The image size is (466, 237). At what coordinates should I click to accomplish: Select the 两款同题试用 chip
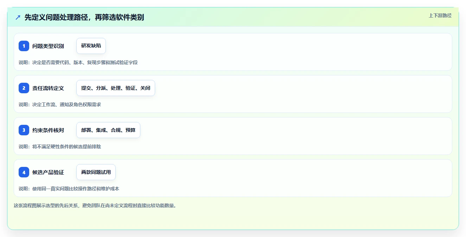coord(96,172)
